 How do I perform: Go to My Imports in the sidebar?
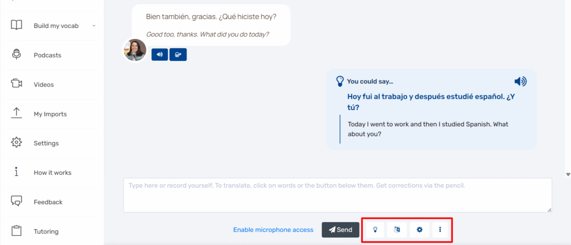click(50, 114)
